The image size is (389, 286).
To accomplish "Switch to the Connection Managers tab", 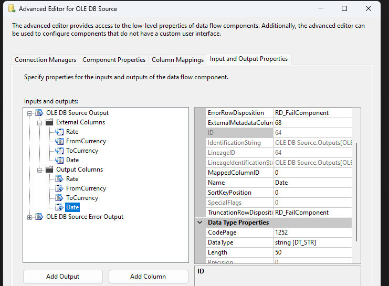I will 46,60.
